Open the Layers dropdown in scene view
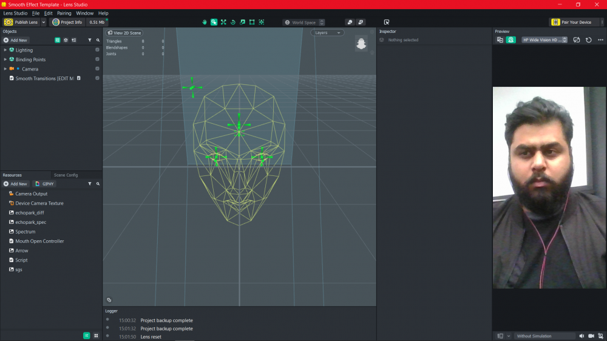Viewport: 607px width, 341px height. pos(328,33)
